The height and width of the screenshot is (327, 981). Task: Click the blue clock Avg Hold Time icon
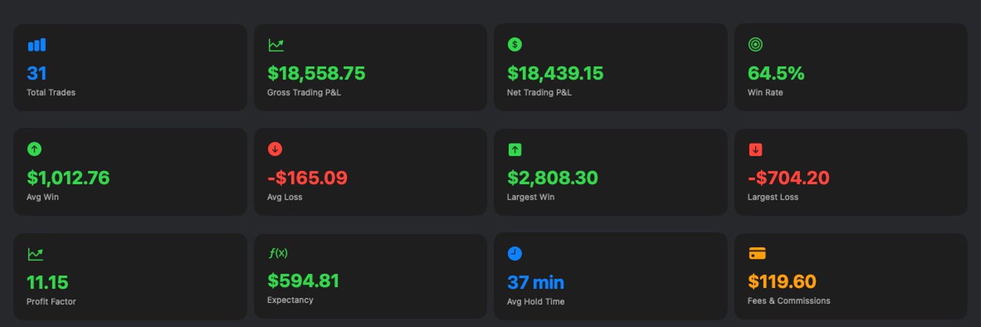[515, 254]
